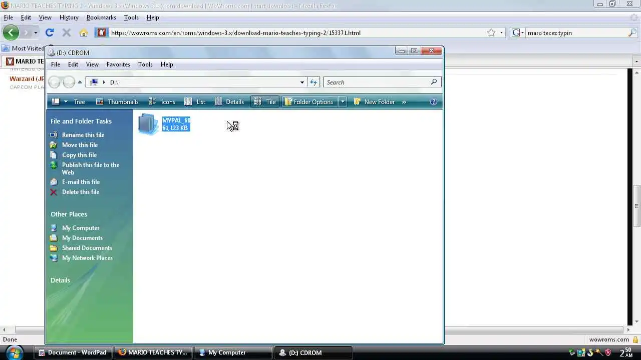Switch to List view
The width and height of the screenshot is (641, 360).
195,101
